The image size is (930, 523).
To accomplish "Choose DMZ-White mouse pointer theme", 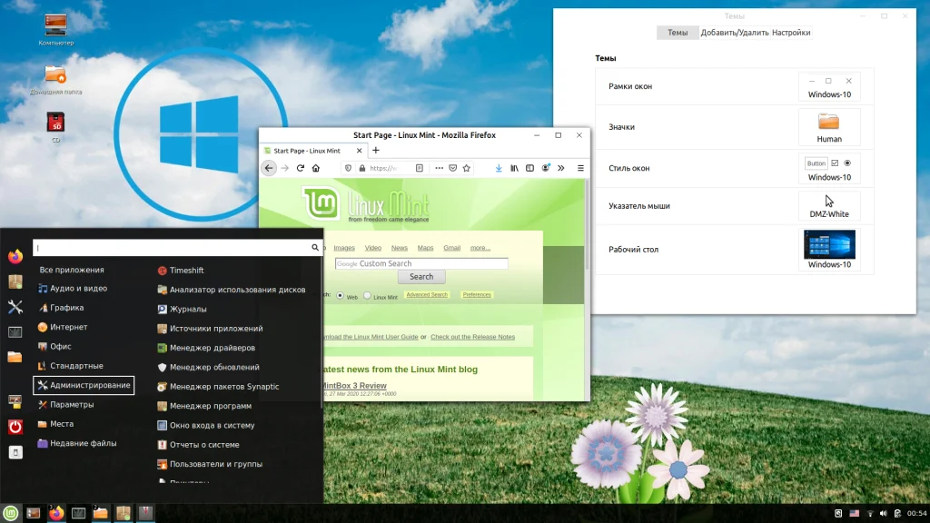I will click(829, 206).
